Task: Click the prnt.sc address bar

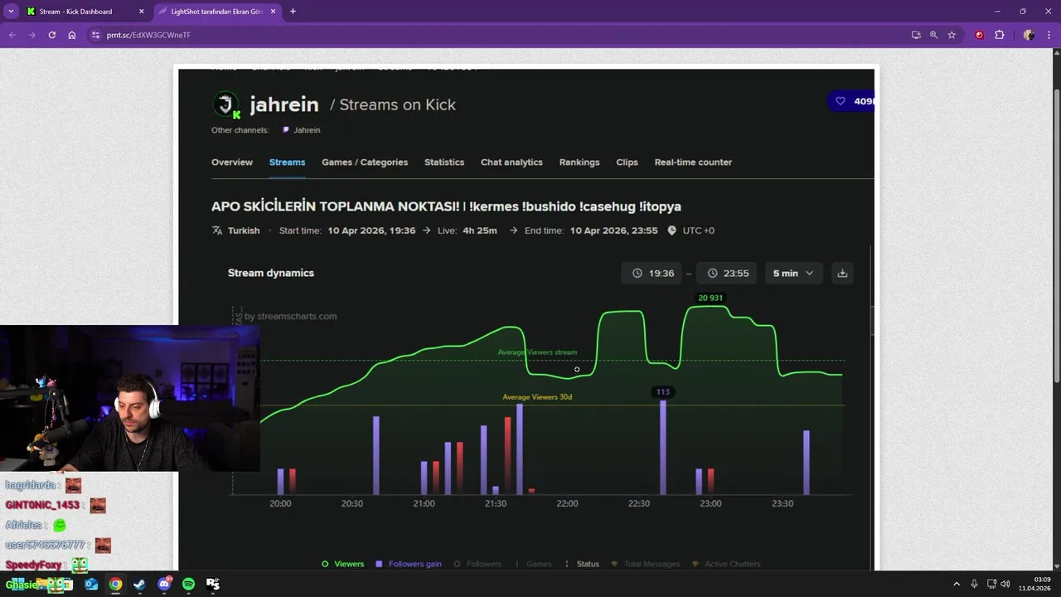Action: coord(497,35)
